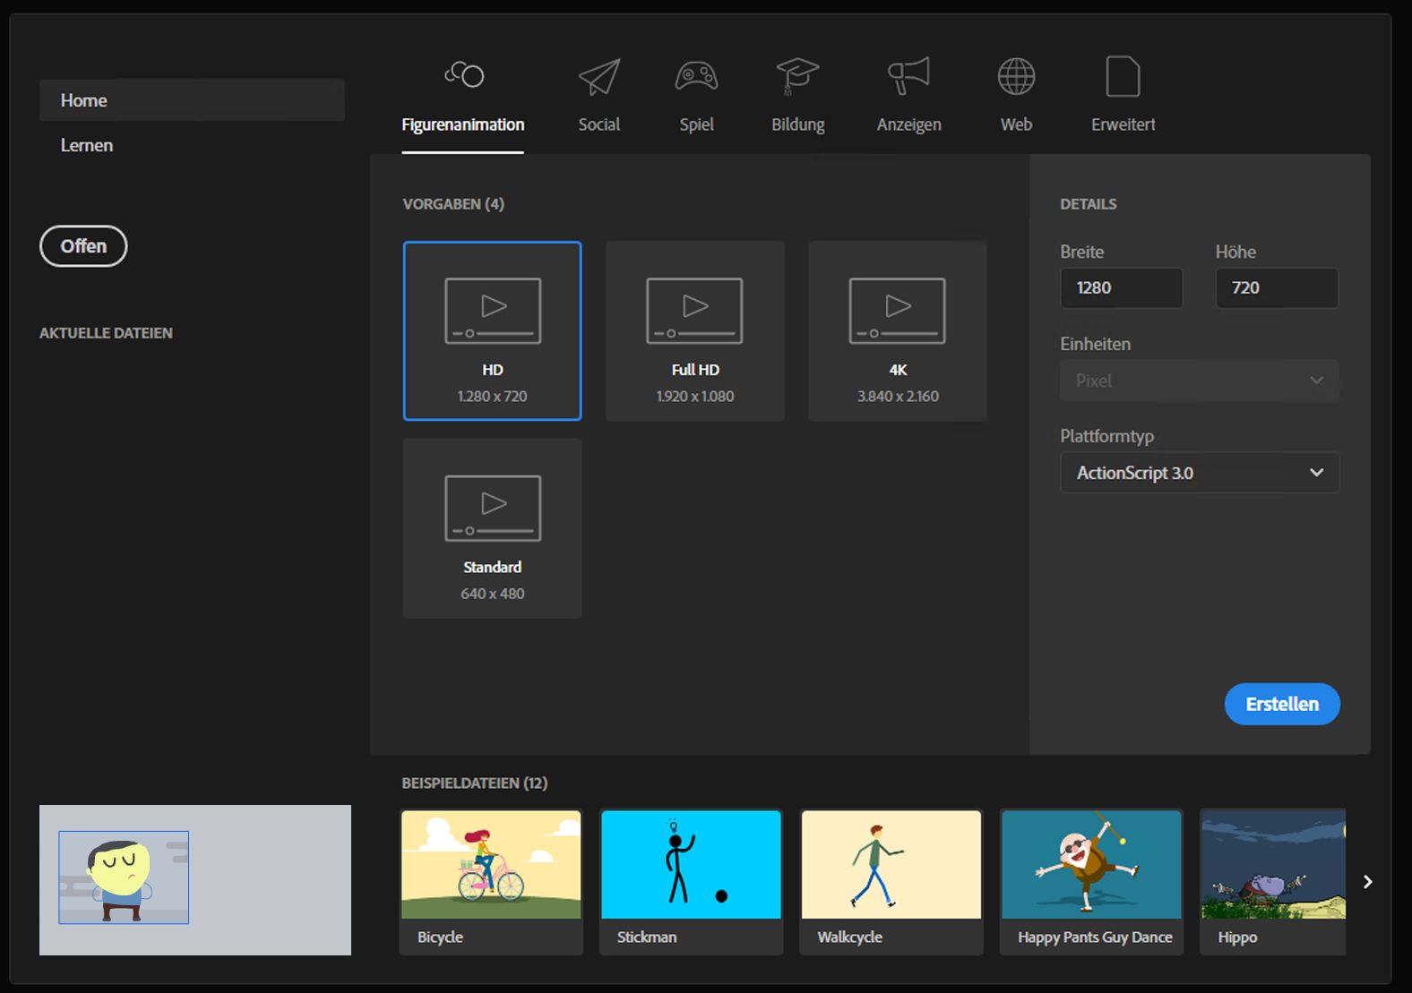1412x993 pixels.
Task: Open Lernen in the sidebar
Action: (x=87, y=145)
